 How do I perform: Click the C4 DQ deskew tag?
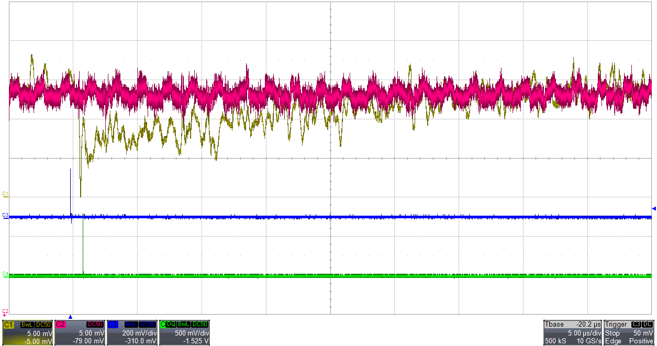pos(170,325)
